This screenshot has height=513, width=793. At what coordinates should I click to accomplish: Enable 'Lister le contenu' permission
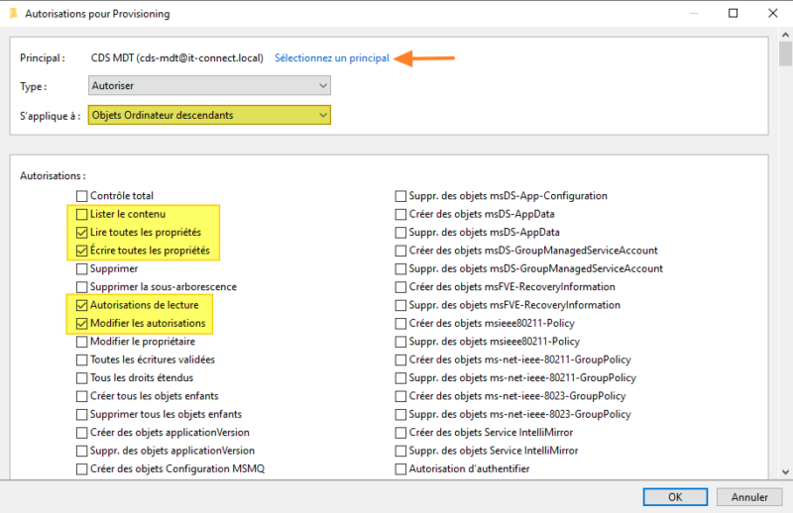tap(82, 214)
